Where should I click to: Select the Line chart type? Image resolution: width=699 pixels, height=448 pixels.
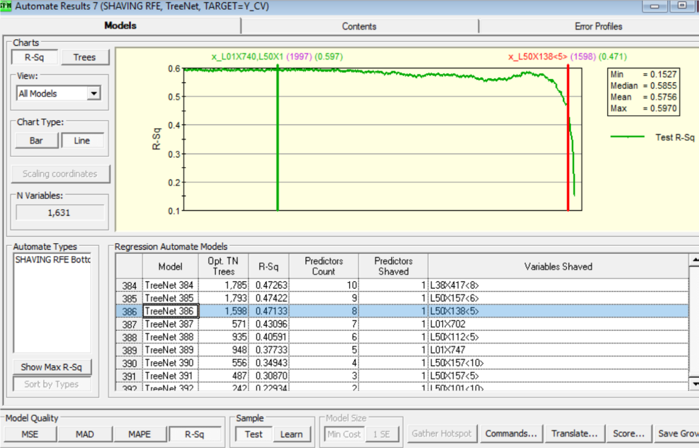pyautogui.click(x=82, y=140)
